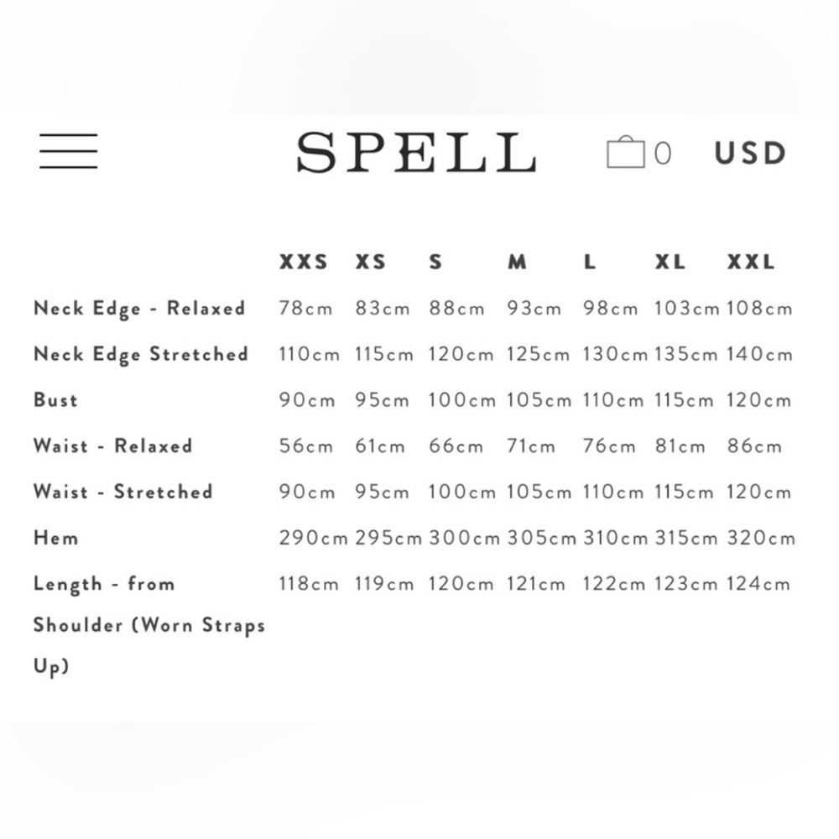Click the Bust row label
The image size is (839, 839).
coord(55,399)
